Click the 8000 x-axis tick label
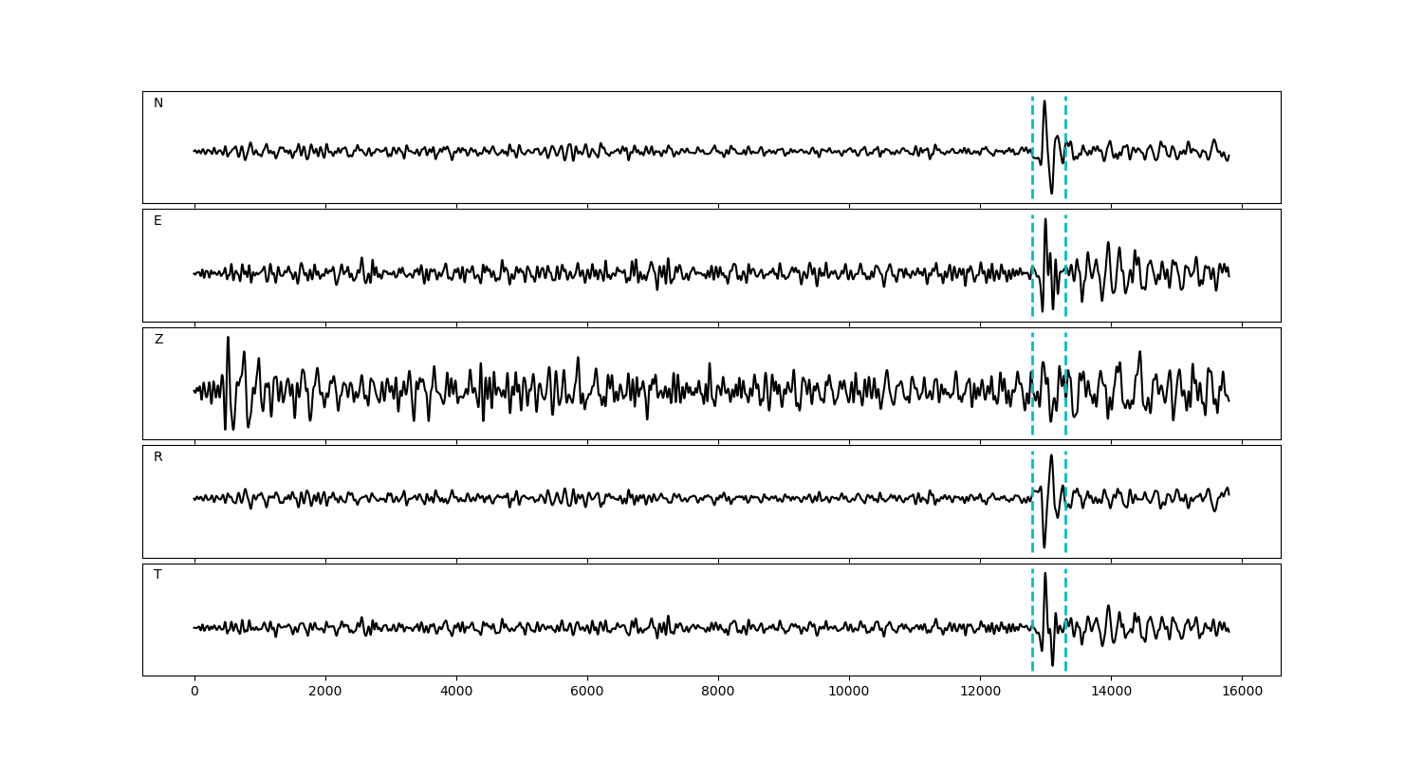1423x759 pixels. point(718,693)
